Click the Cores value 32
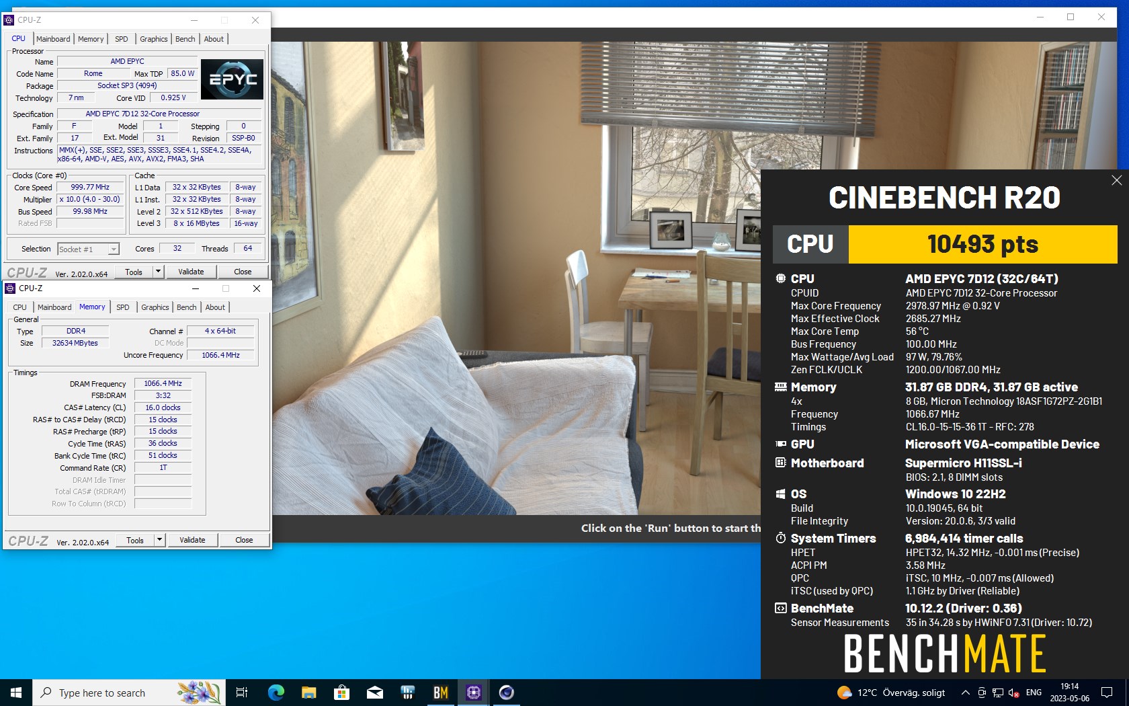Viewport: 1129px width, 706px height. (177, 249)
